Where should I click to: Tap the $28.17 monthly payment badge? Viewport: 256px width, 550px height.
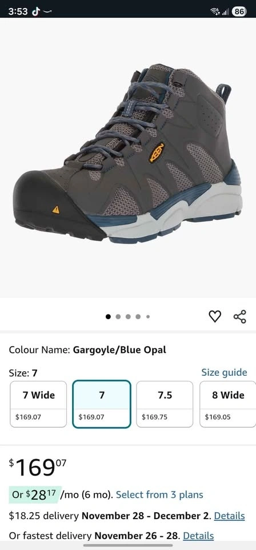point(35,494)
